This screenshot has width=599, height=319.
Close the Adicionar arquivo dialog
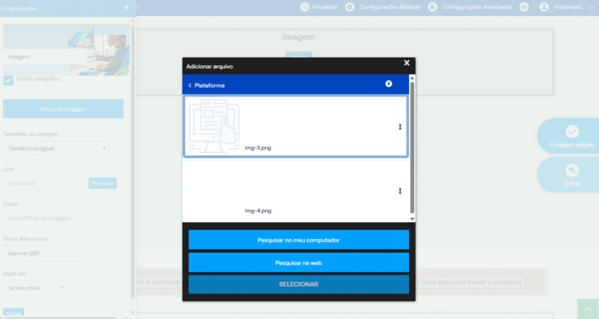(x=406, y=63)
